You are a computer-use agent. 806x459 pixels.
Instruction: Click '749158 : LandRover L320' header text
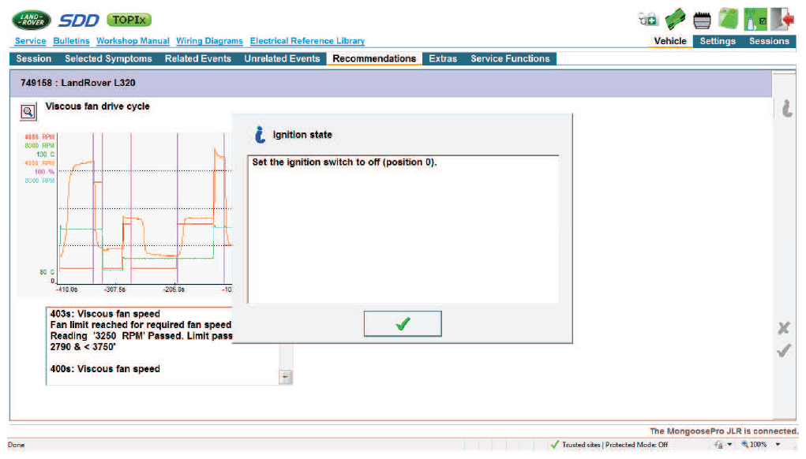77,83
